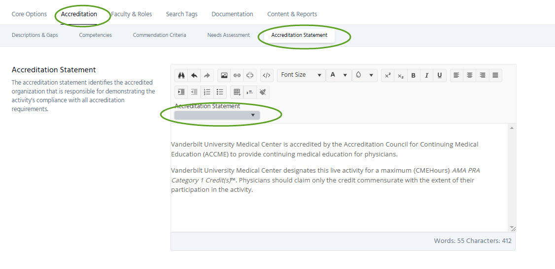Apply superscript formatting

388,75
